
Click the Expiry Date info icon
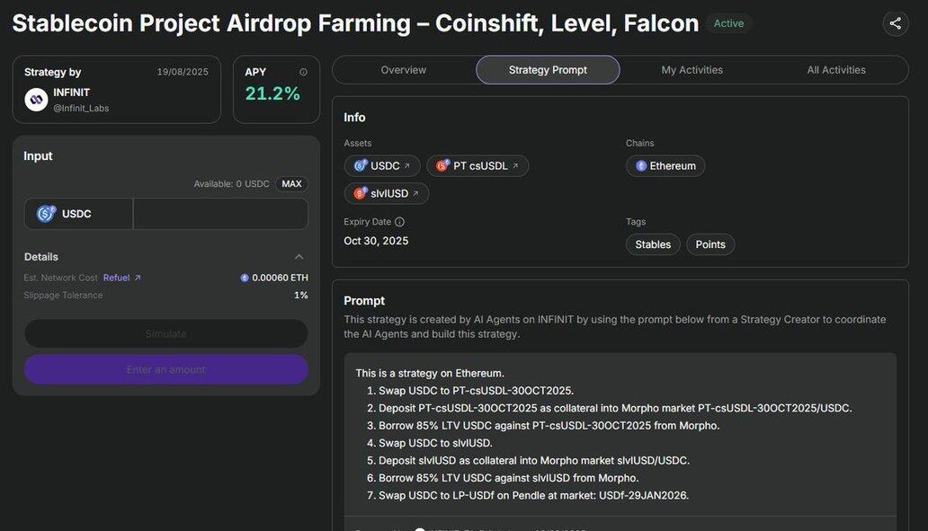pyautogui.click(x=399, y=222)
